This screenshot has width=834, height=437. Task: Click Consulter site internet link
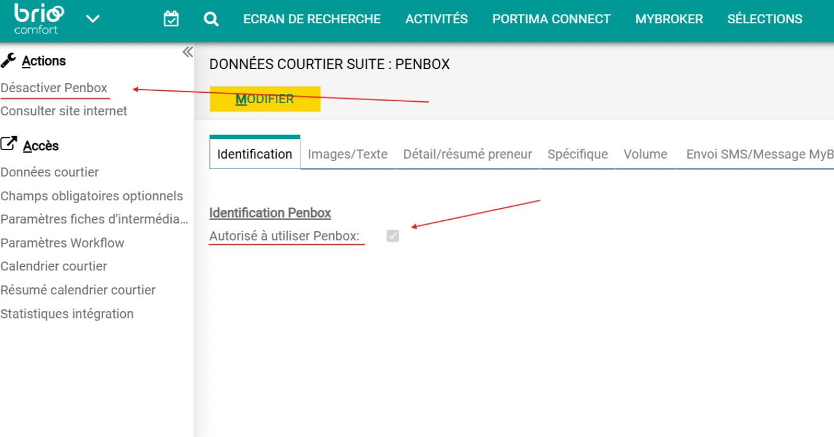pyautogui.click(x=64, y=111)
